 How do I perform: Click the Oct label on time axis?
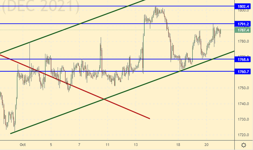tap(22, 145)
